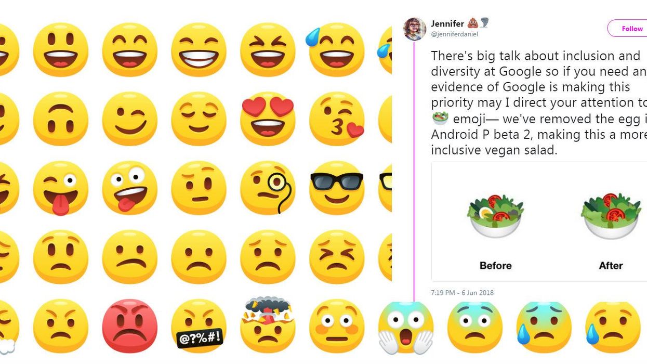Click the sunglasses cool face emoji
Viewport: 647px width, 364px height.
(x=336, y=187)
